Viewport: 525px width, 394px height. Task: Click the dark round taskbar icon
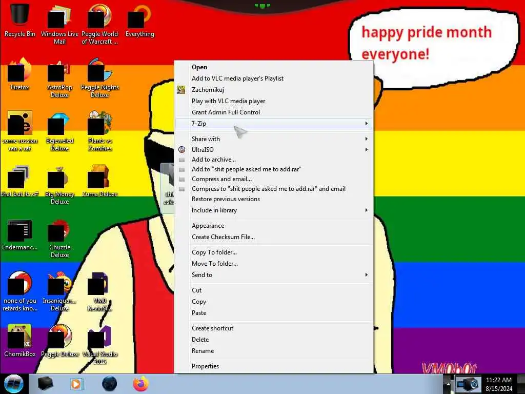click(109, 384)
